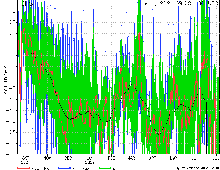Click the 'soi index' axis title
Image resolution: width=220 pixels, height=170 pixels.
click(x=5, y=80)
